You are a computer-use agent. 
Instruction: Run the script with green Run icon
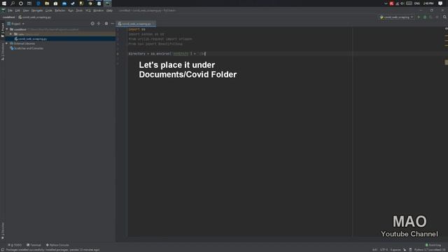coord(419,17)
